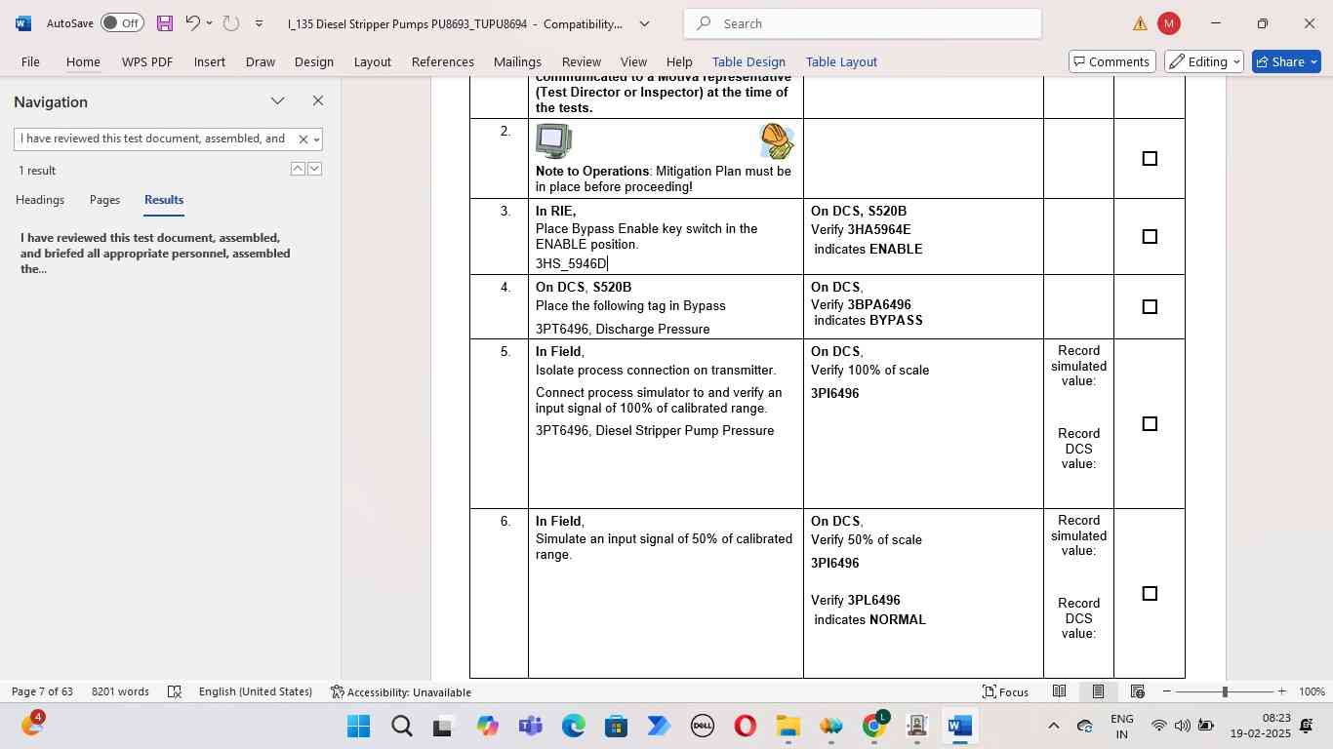Open the Windows Start menu
This screenshot has height=749, width=1333.
tap(358, 727)
